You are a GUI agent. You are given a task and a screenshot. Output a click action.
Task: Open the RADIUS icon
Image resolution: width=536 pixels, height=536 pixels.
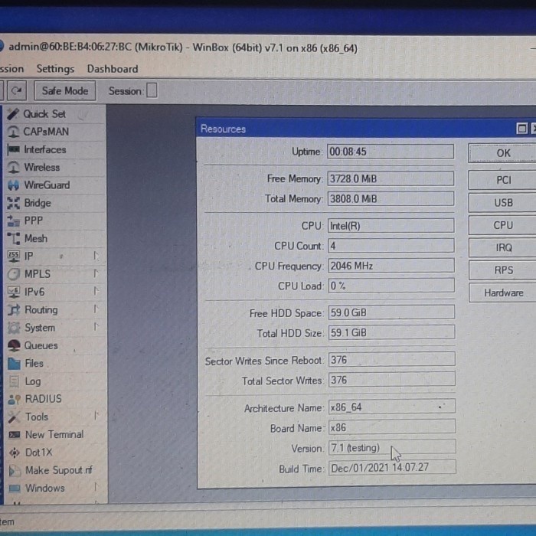pos(15,399)
